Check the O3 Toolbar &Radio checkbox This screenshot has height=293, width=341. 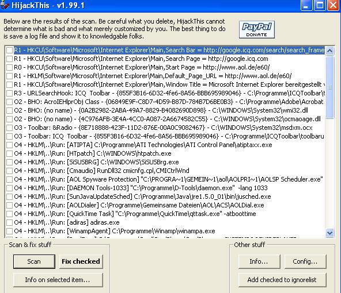coord(9,128)
